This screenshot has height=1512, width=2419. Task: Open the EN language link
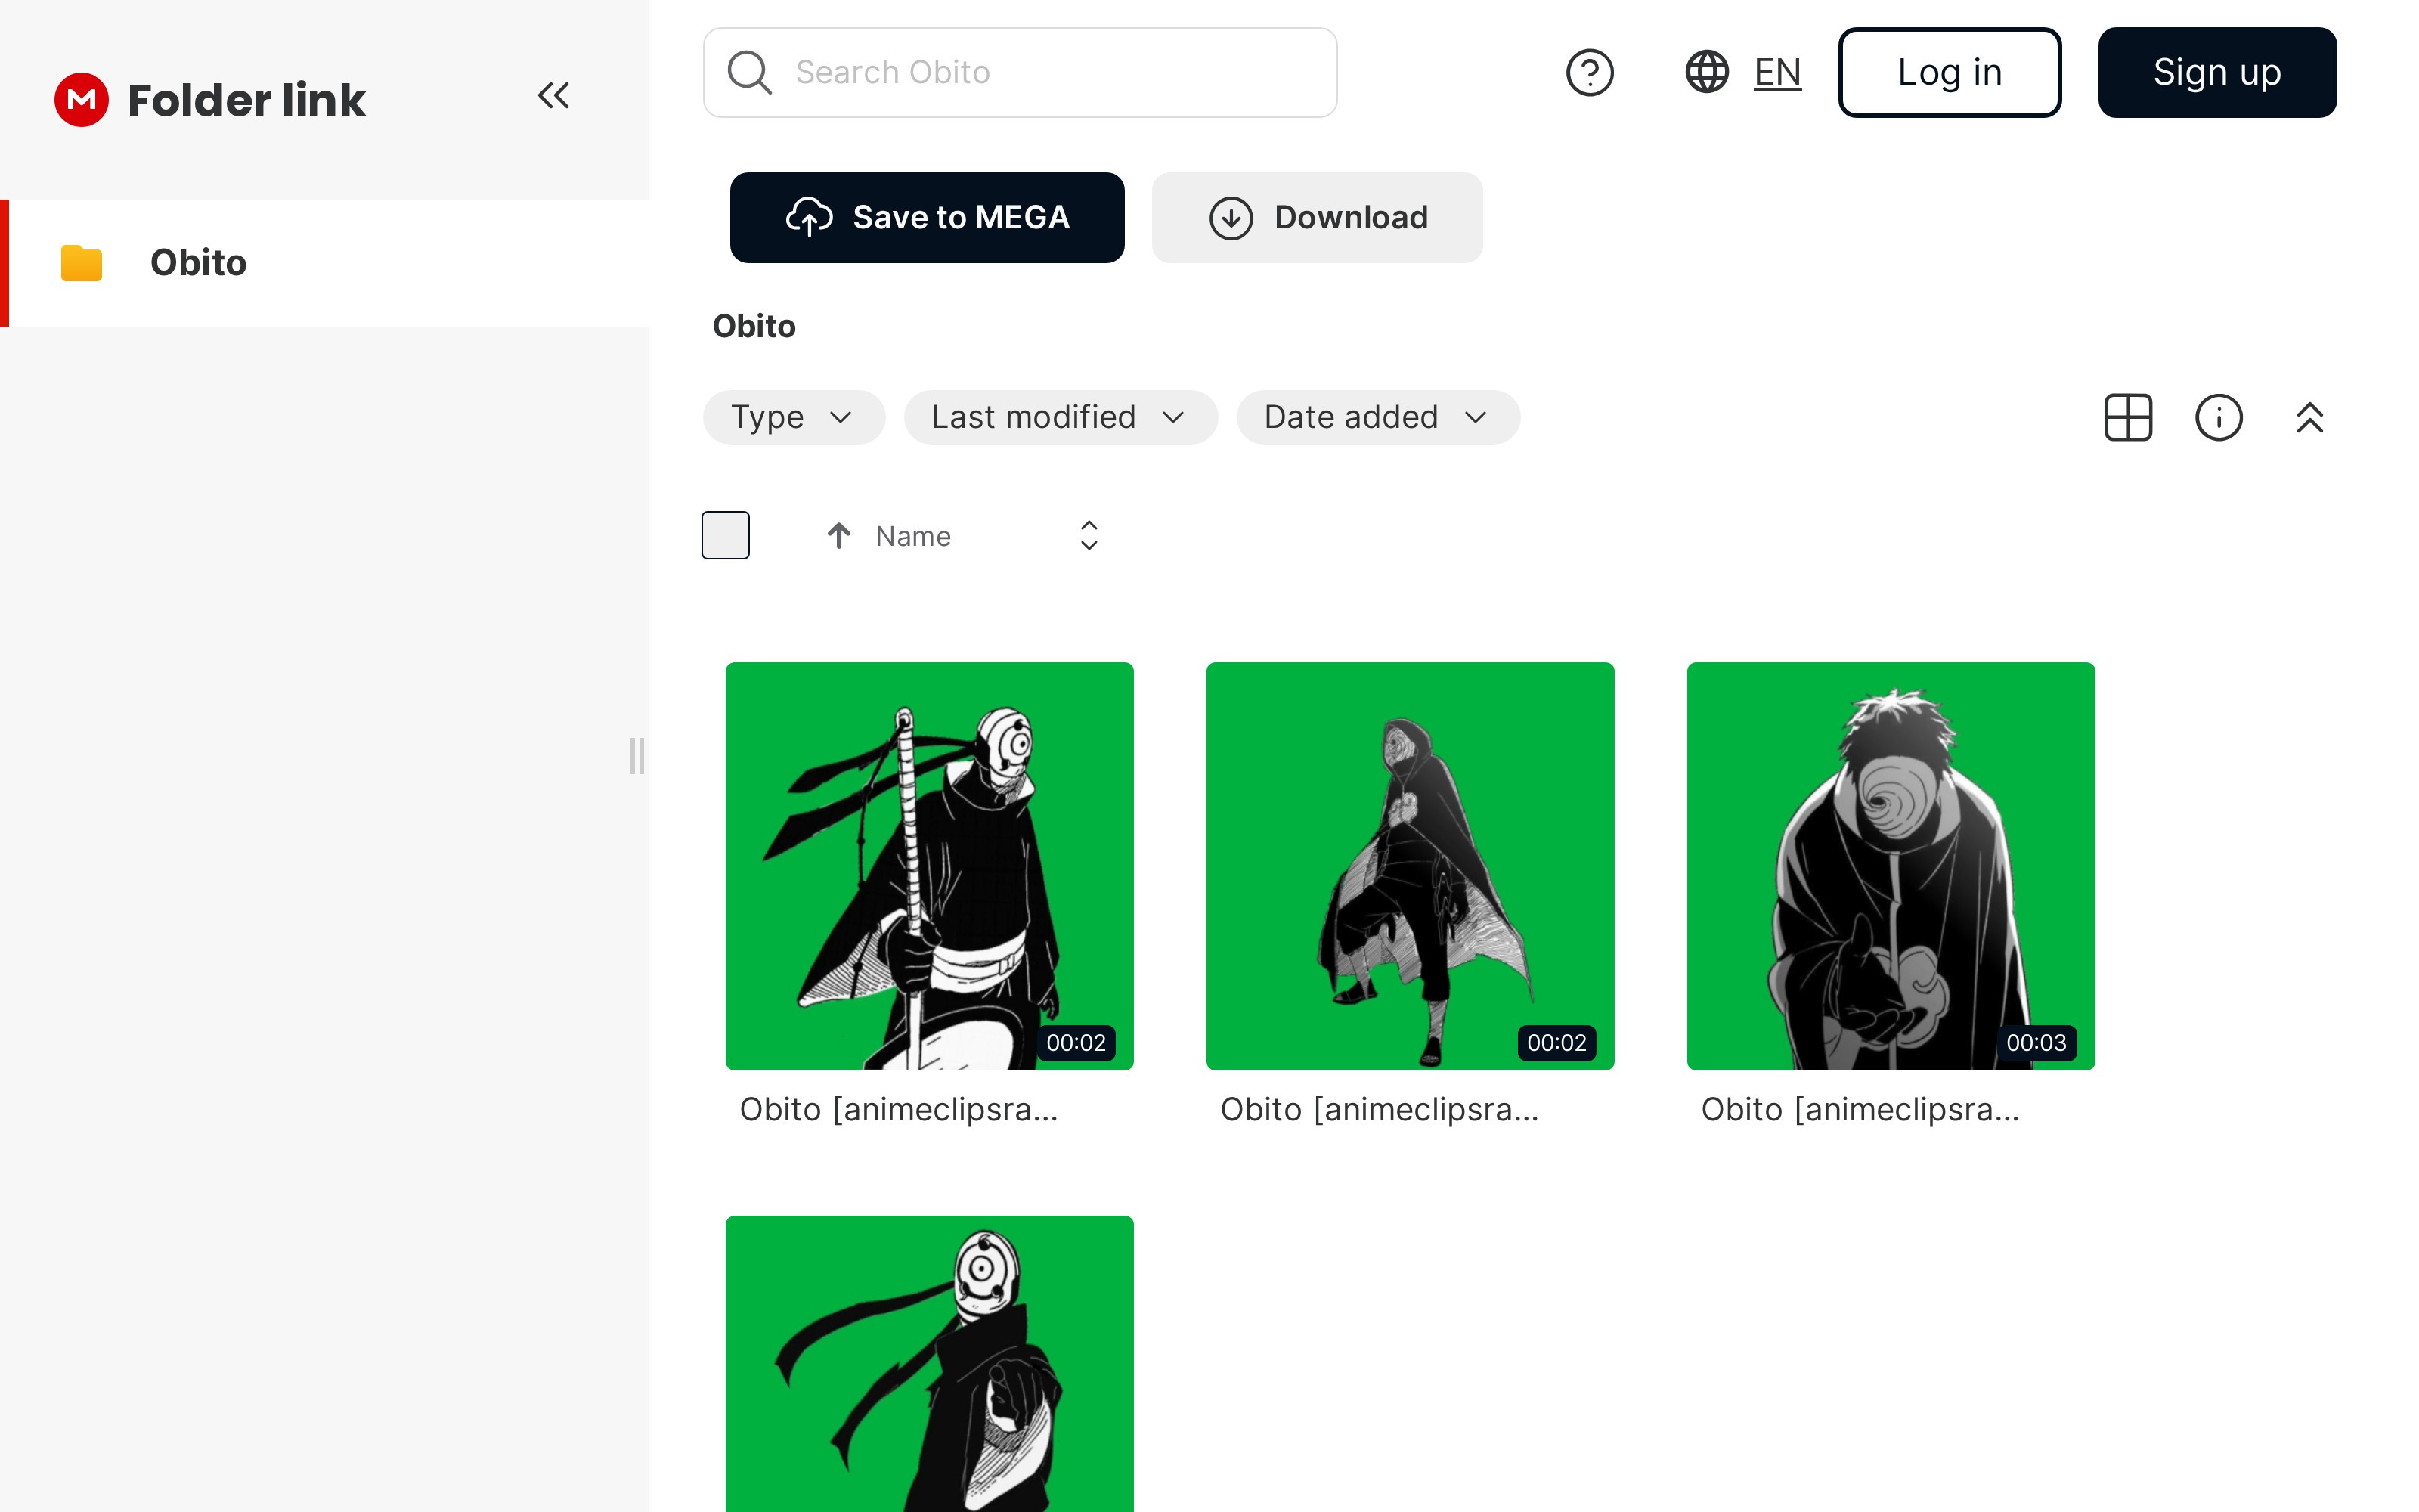1777,72
